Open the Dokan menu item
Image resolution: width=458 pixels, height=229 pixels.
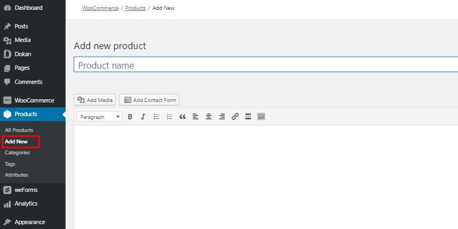(x=22, y=54)
